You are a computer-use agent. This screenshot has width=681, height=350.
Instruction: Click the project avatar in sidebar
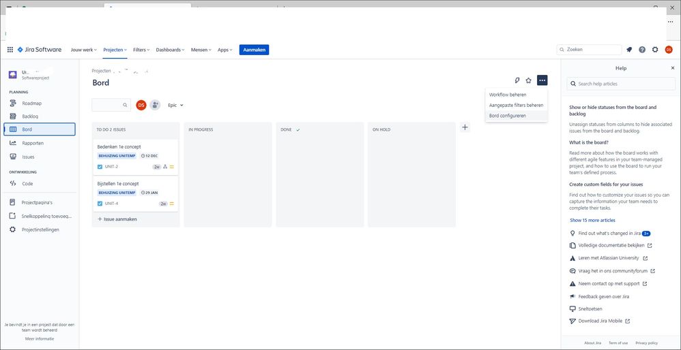[x=13, y=74]
